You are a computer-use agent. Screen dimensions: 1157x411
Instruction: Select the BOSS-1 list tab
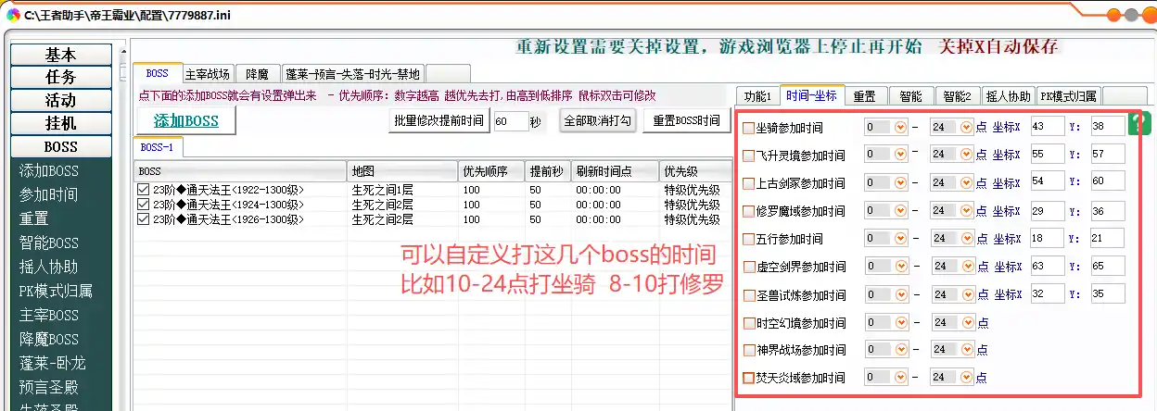tap(159, 147)
